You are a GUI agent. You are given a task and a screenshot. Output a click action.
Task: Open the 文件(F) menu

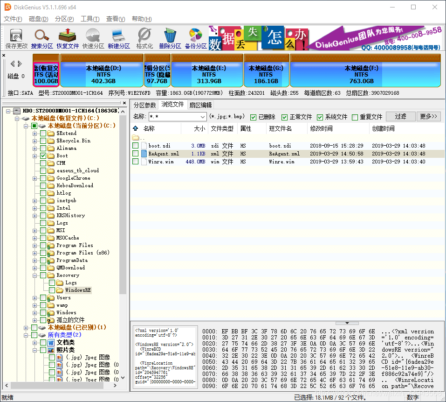coord(13,19)
